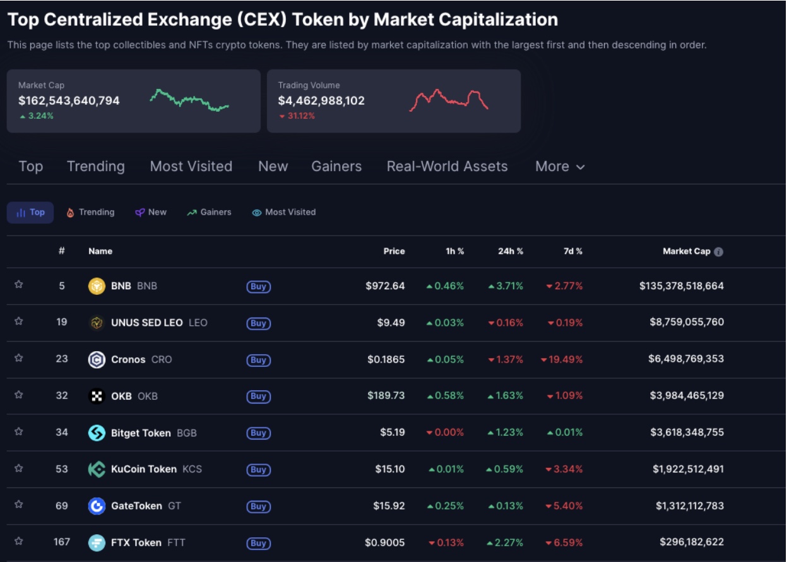This screenshot has height=562, width=789.
Task: Open the Real-World Assets tab
Action: 448,167
